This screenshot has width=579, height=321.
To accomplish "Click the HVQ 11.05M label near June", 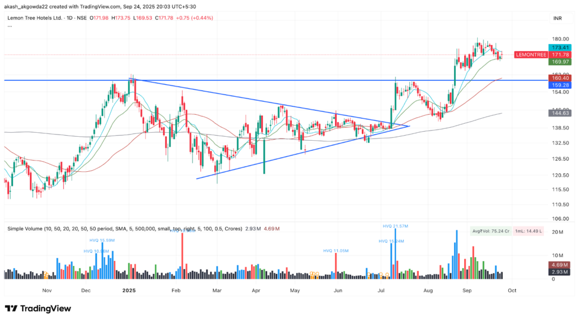I will [335, 250].
